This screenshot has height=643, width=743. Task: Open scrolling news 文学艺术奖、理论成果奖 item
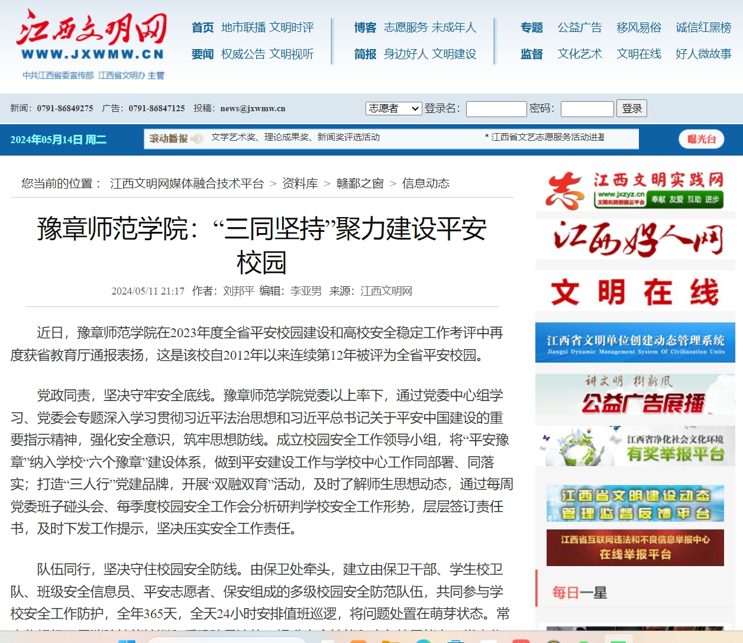(295, 137)
